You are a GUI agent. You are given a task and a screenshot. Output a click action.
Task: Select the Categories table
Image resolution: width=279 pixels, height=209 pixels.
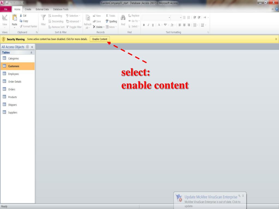point(18,59)
